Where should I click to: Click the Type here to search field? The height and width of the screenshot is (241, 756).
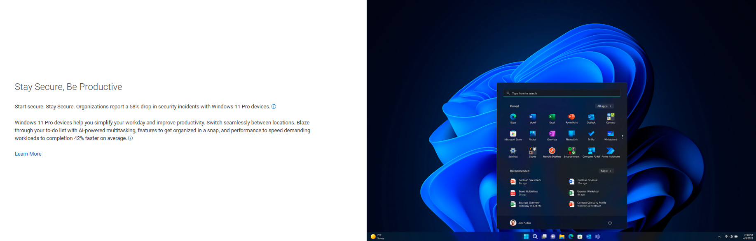(562, 93)
